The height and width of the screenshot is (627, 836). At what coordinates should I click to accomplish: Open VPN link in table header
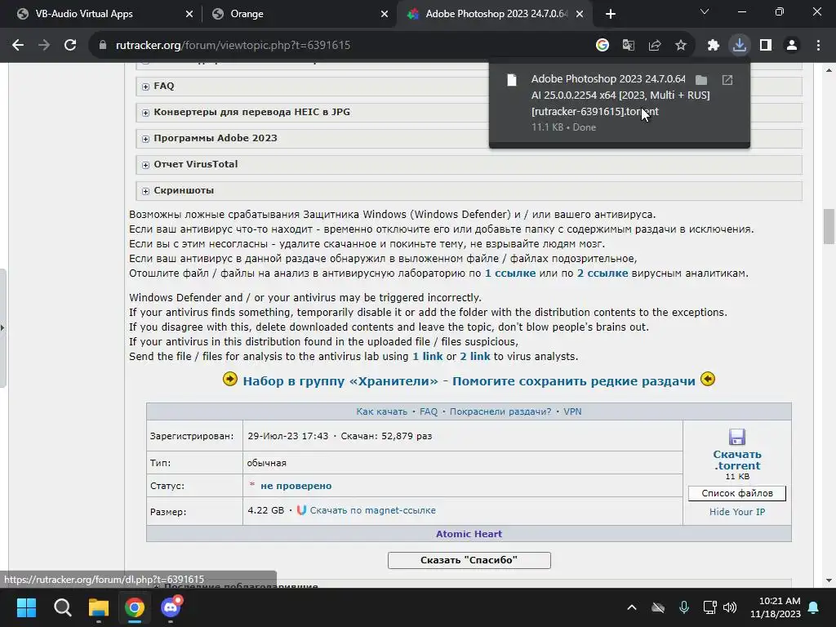(572, 411)
